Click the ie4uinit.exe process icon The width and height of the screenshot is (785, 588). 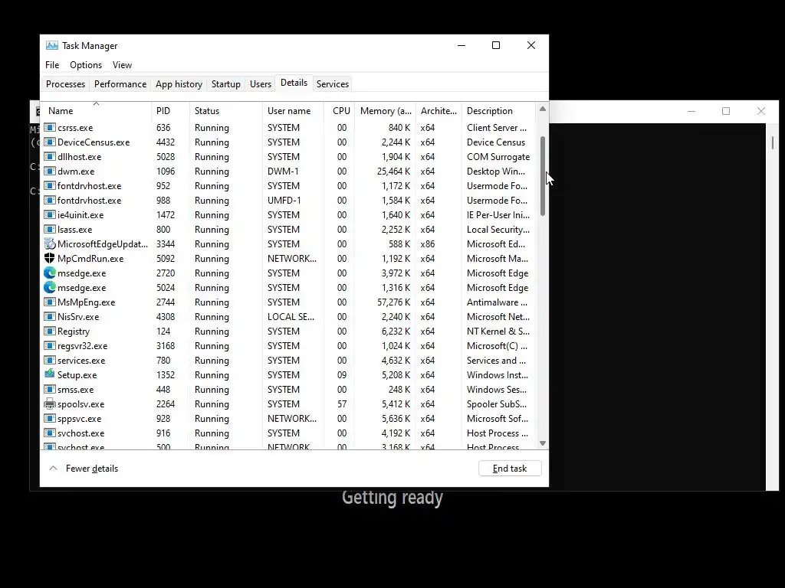(50, 214)
